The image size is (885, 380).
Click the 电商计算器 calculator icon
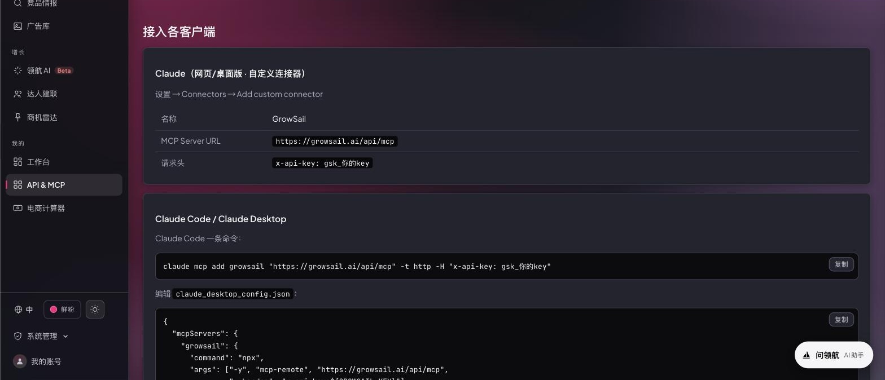tap(17, 208)
